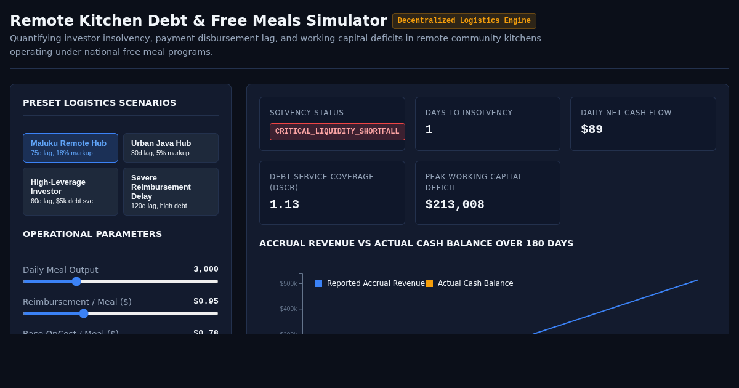Click the Remote Kitchen Debt simulator title
The width and height of the screenshot is (739, 388).
[198, 21]
